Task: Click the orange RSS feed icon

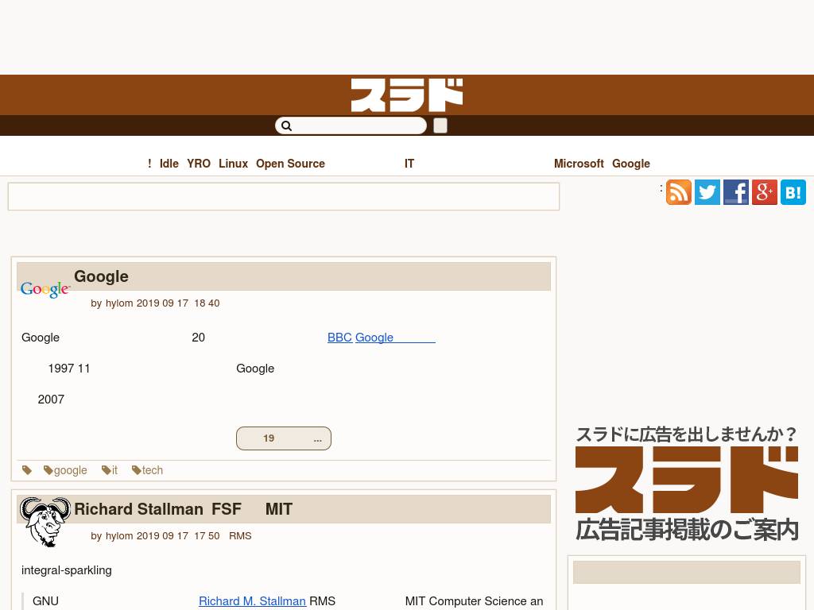Action: point(679,192)
